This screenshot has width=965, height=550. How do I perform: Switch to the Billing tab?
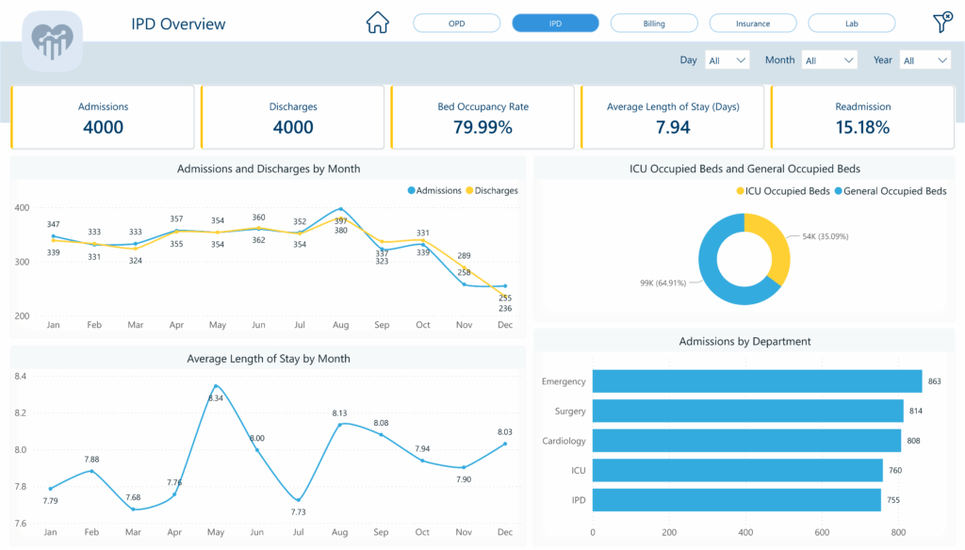pyautogui.click(x=654, y=22)
